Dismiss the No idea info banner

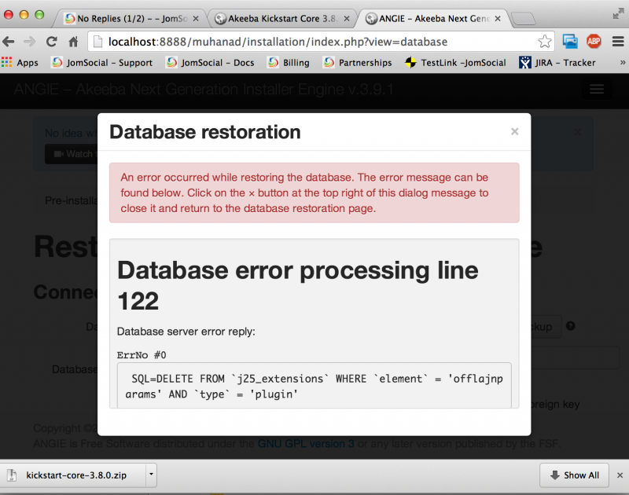(577, 132)
